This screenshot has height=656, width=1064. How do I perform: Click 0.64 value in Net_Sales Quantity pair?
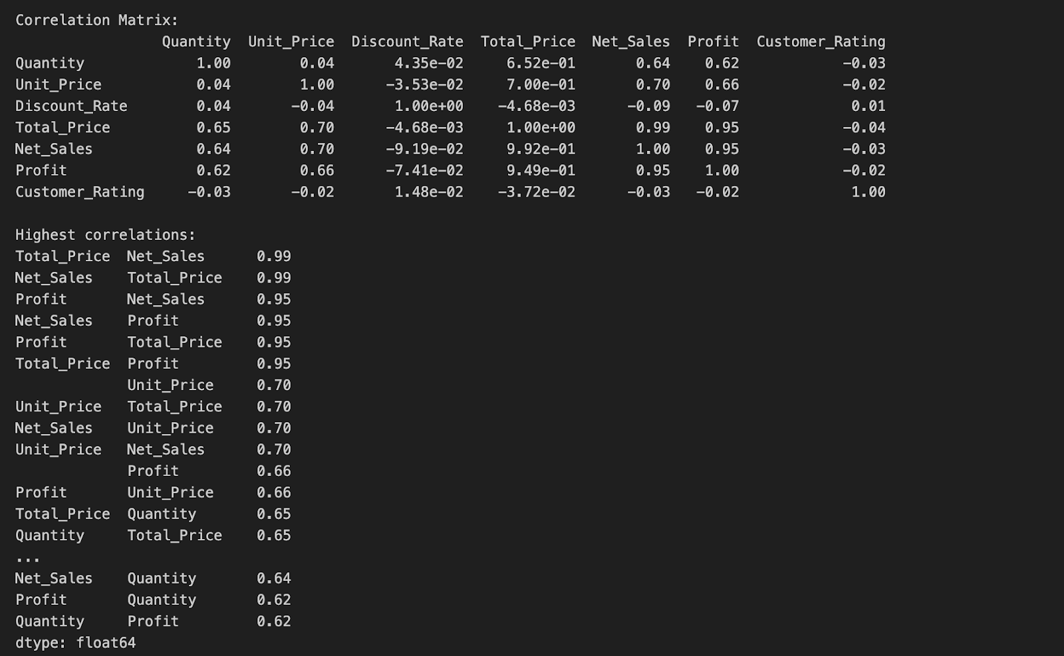[x=273, y=579]
